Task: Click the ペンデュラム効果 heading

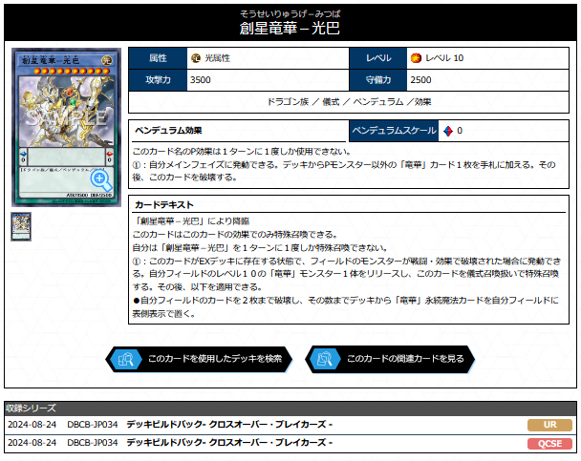Action: pos(168,131)
